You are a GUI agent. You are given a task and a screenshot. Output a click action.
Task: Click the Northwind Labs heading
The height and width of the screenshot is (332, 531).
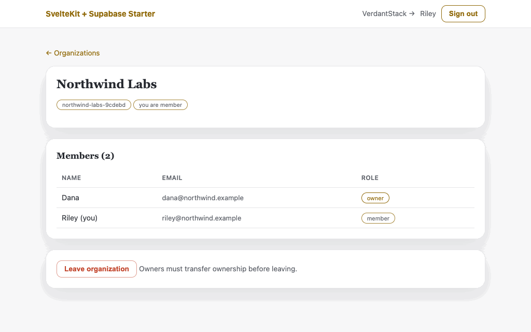(x=106, y=84)
